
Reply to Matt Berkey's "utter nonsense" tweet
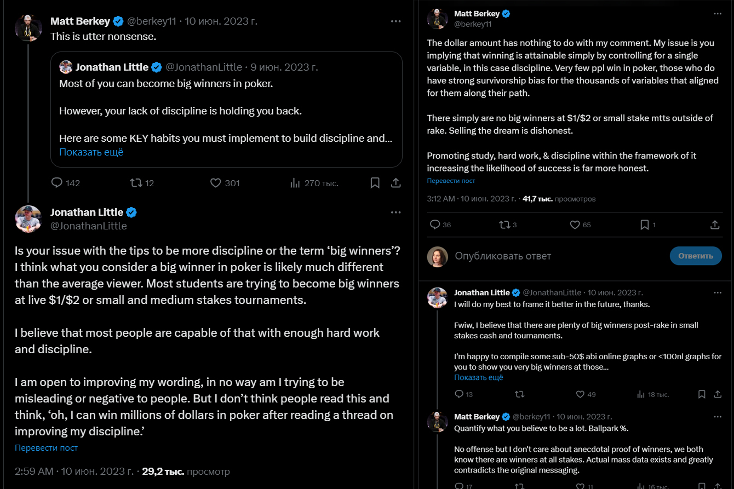pos(57,183)
